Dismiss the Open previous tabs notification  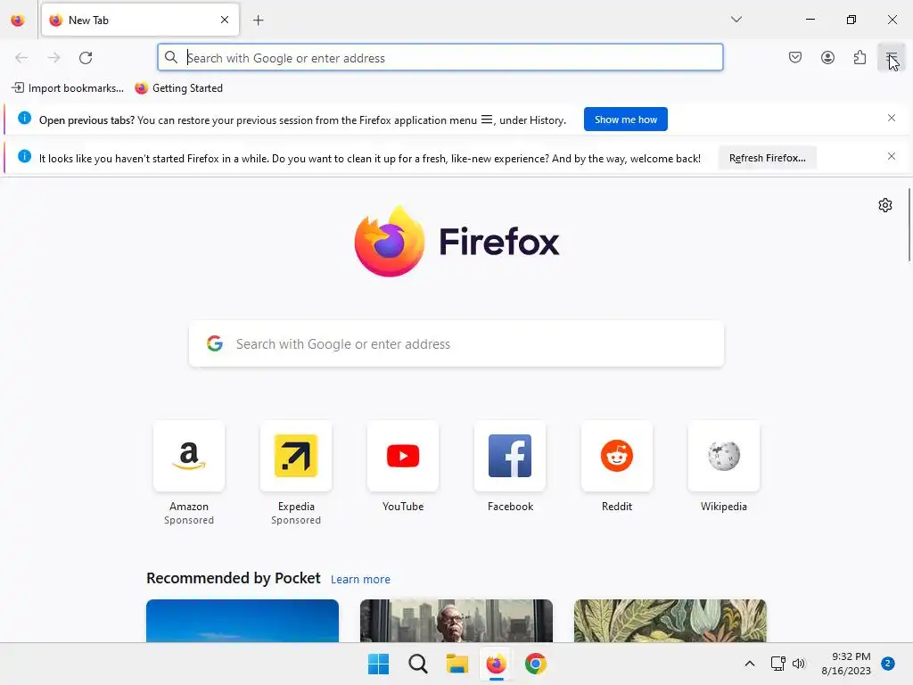(892, 119)
